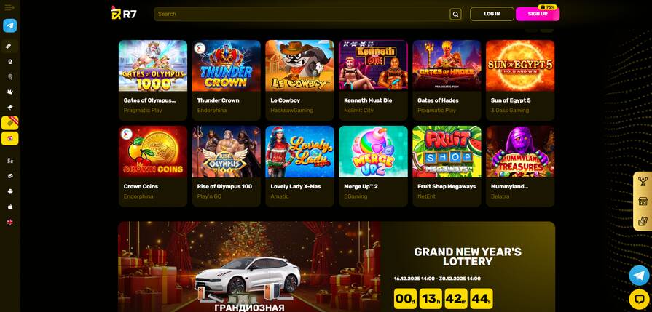This screenshot has height=312, width=652.
Task: Open the trophy icon in the right panel
Action: (643, 182)
